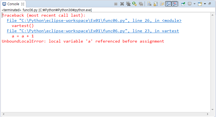The height and width of the screenshot is (117, 216).
Task: Click the overlapping windows console icon
Action: pyautogui.click(x=141, y=4)
